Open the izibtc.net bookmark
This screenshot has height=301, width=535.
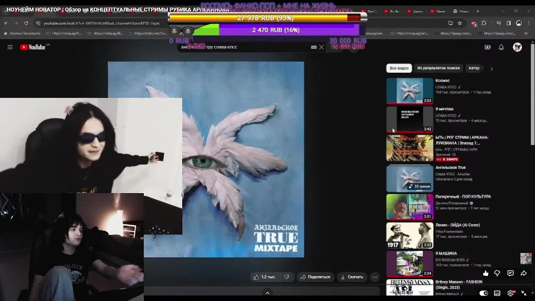coord(148,33)
